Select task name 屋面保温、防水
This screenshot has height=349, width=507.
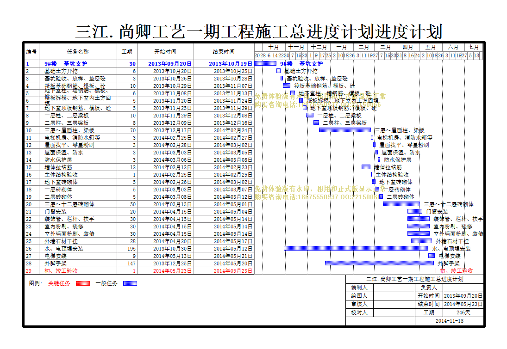pyautogui.click(x=64, y=153)
